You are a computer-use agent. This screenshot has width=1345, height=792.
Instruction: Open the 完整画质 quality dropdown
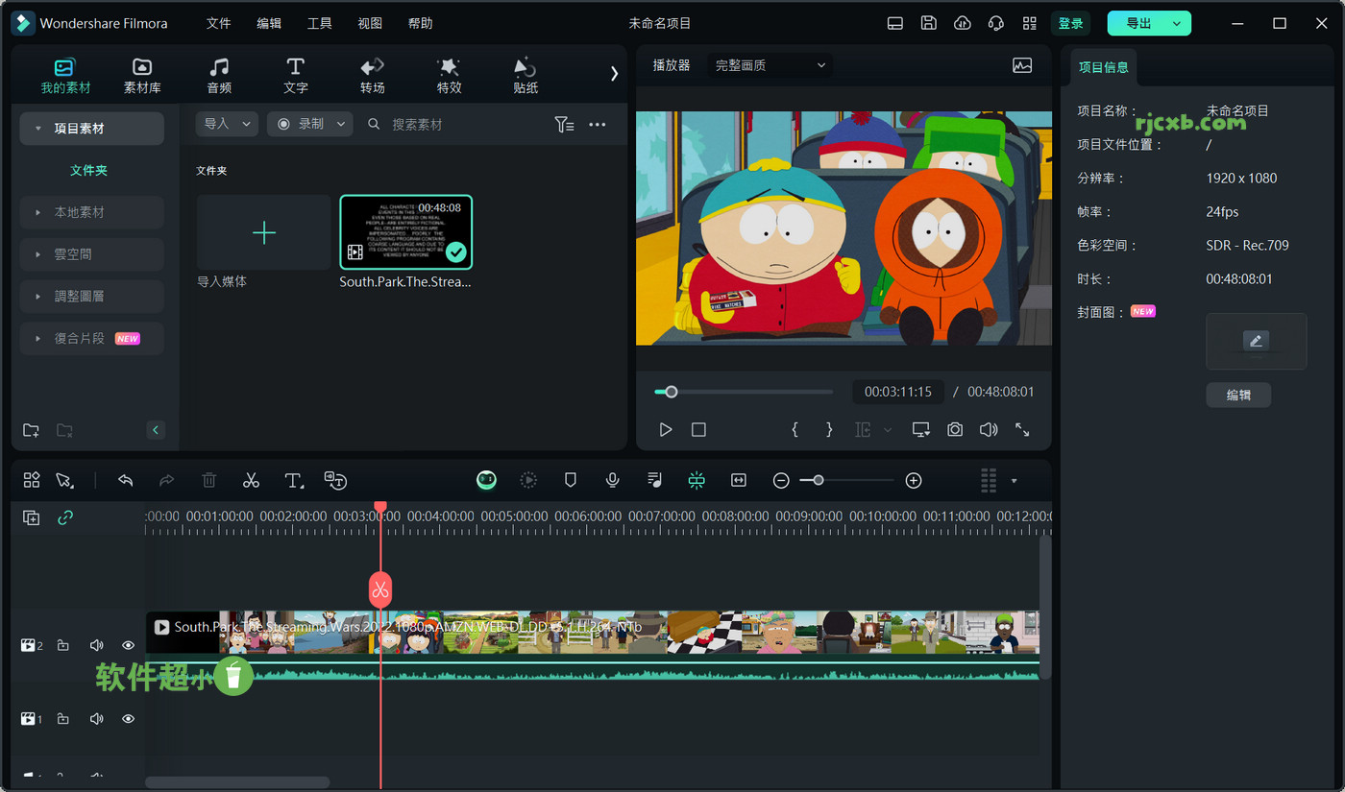[770, 65]
